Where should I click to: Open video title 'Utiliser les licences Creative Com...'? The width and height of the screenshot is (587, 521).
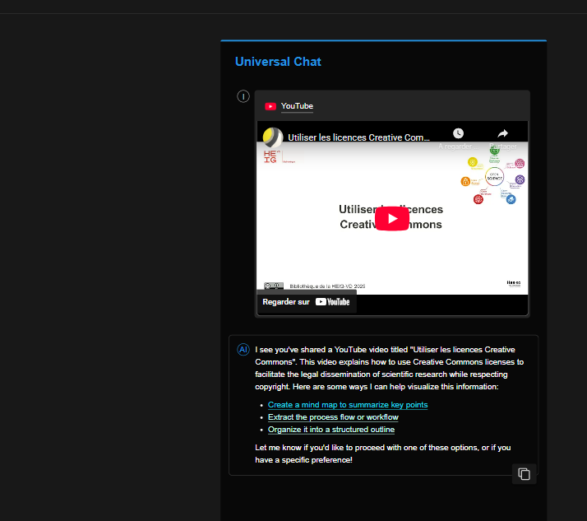pos(358,137)
